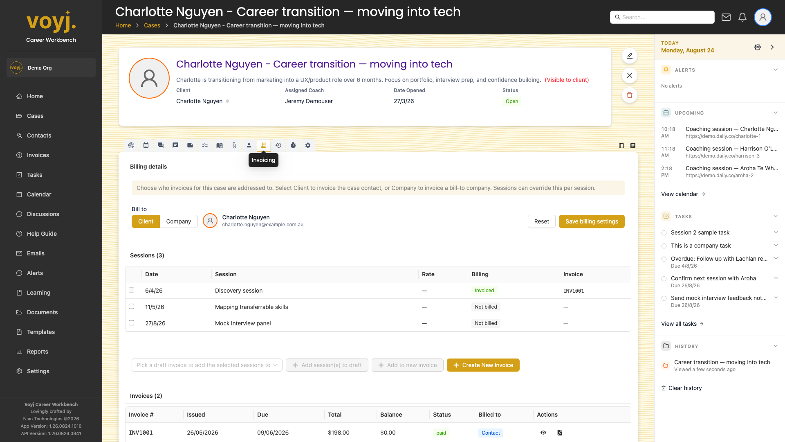785x442 pixels.
Task: Mark Confirm next session with Aroha done
Action: [x=664, y=279]
